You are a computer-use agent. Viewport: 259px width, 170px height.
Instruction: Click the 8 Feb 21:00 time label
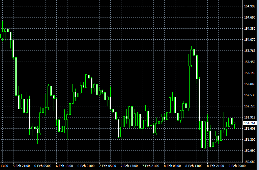pos(215,166)
